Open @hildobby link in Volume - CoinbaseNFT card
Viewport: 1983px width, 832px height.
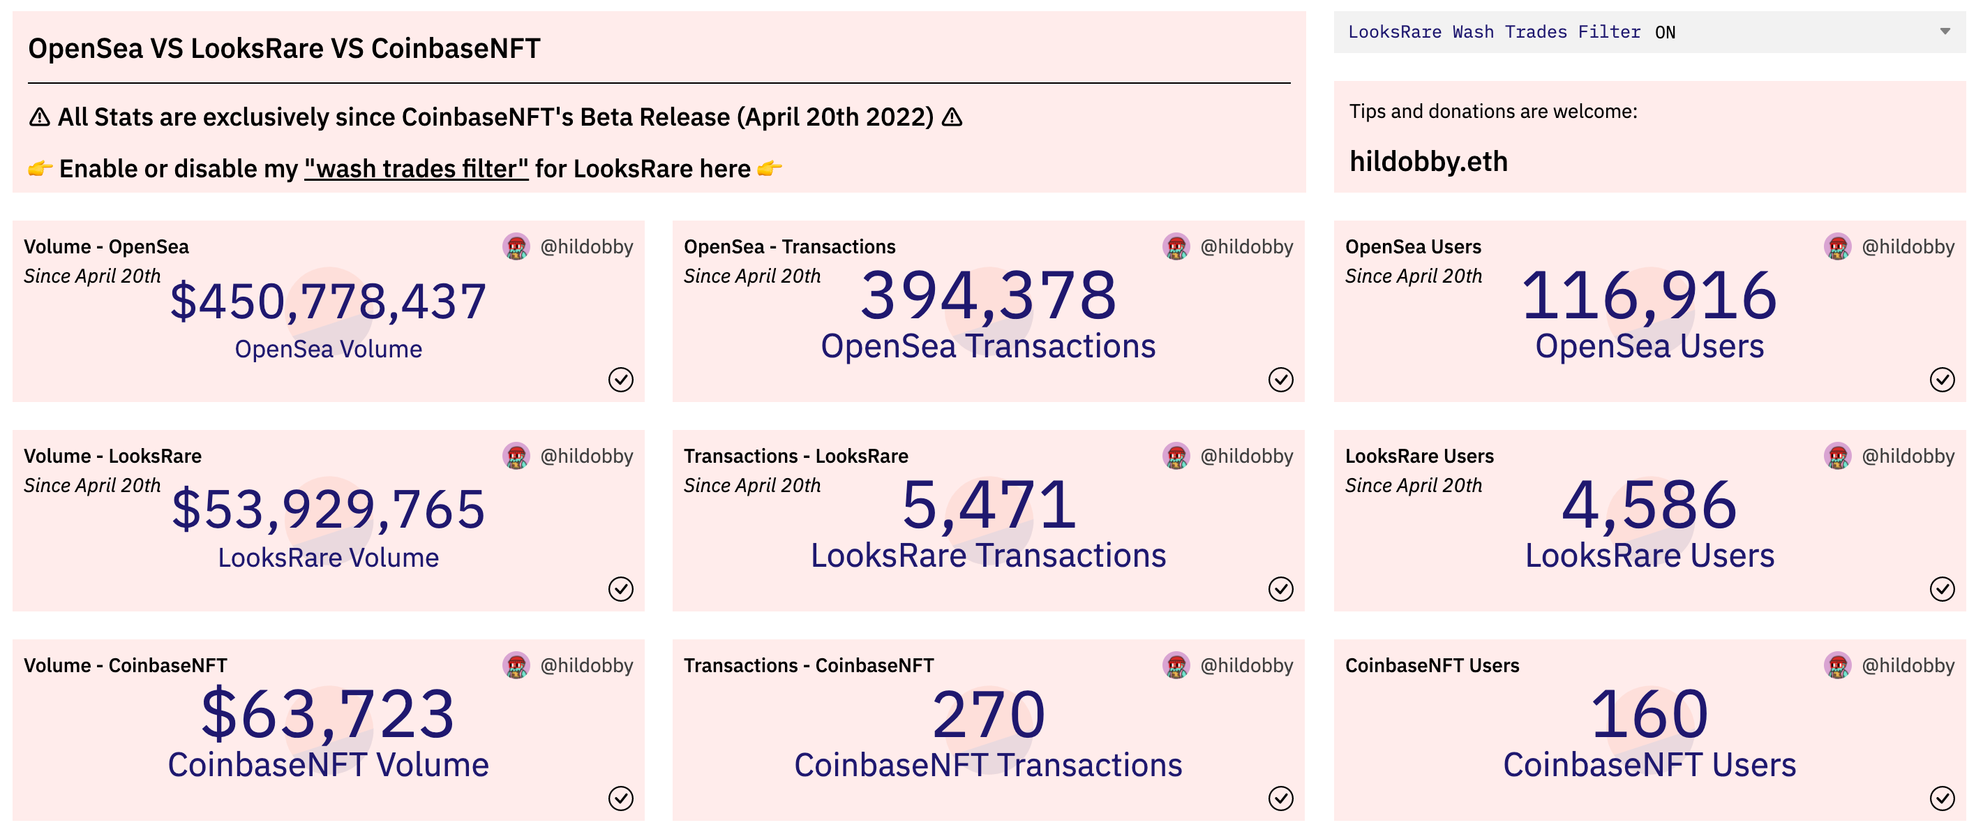[587, 667]
